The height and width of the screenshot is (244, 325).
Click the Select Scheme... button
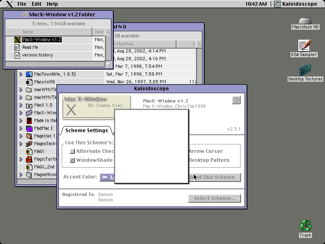[x=214, y=198]
